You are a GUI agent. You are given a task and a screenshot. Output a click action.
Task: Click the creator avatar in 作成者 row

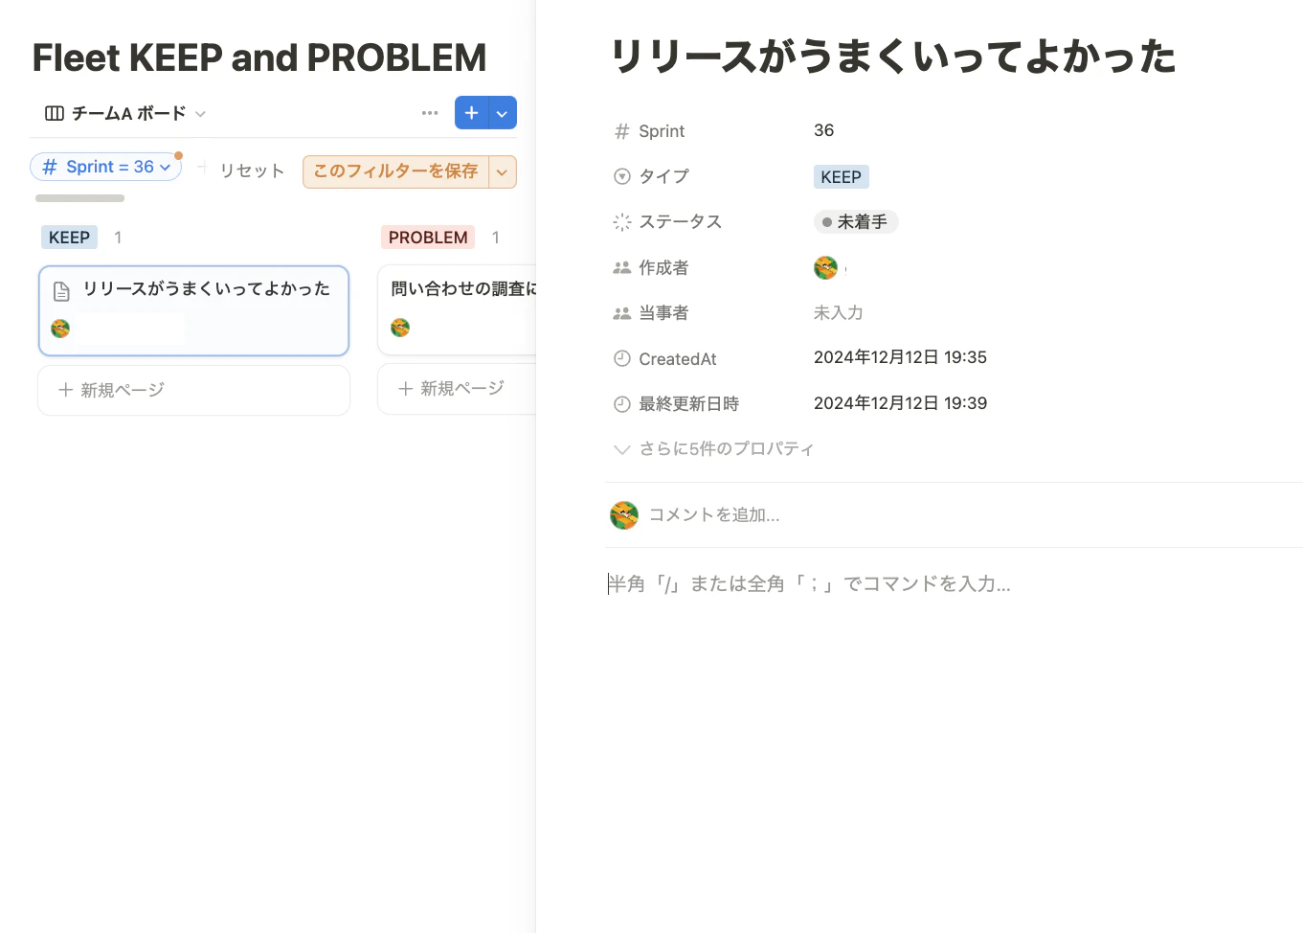[825, 267]
